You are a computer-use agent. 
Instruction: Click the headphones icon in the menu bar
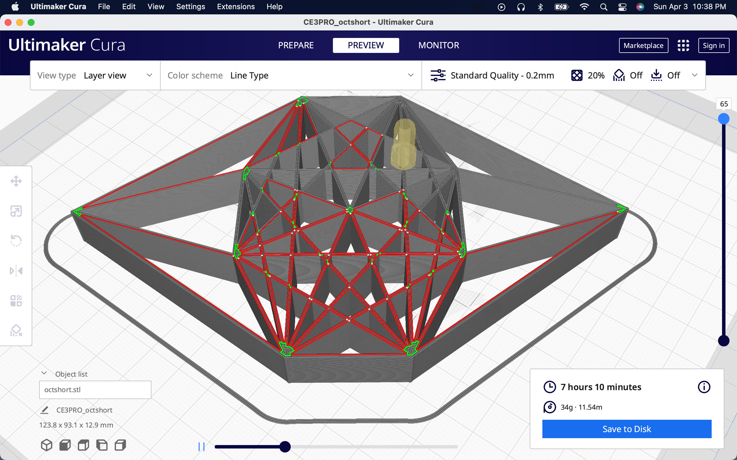[x=521, y=7]
